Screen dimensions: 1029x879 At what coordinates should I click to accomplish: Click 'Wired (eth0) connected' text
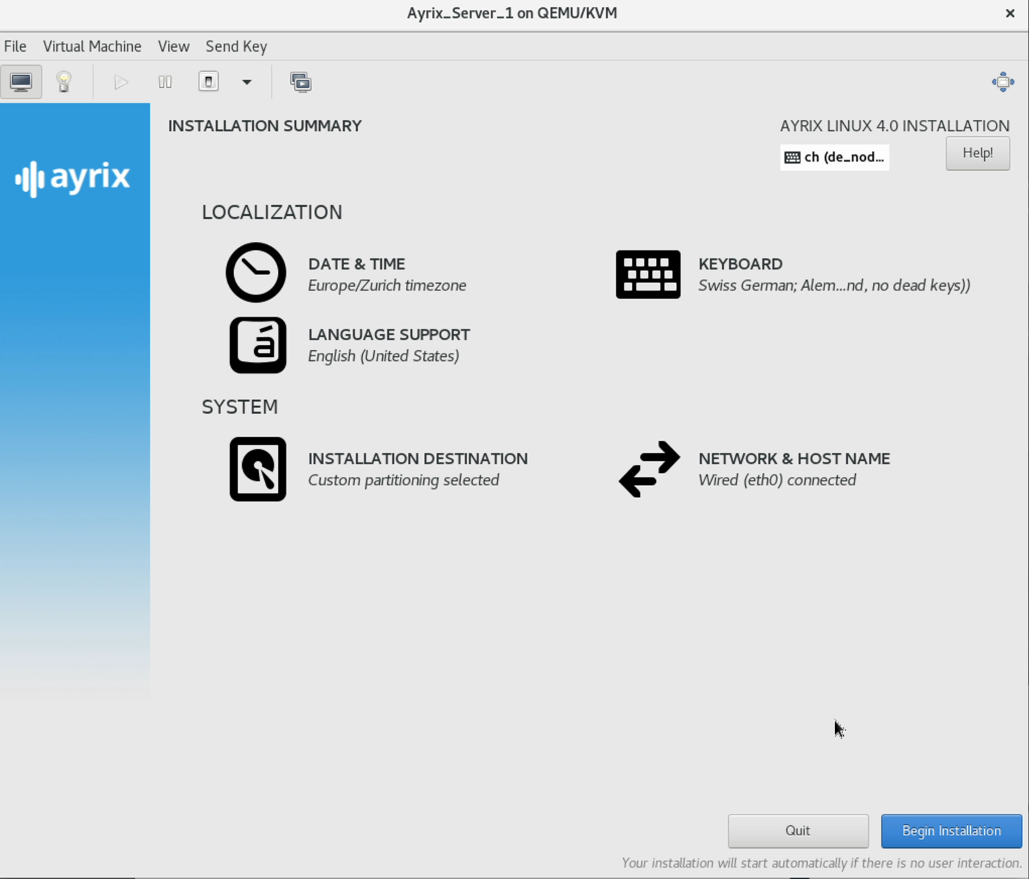pyautogui.click(x=777, y=480)
